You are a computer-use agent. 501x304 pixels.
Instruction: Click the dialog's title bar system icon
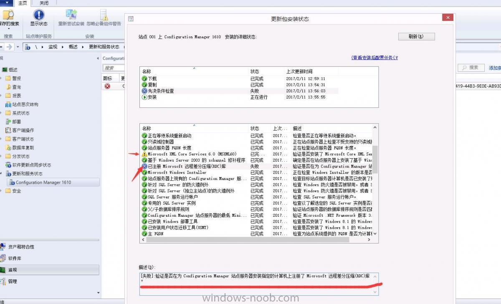click(x=131, y=19)
